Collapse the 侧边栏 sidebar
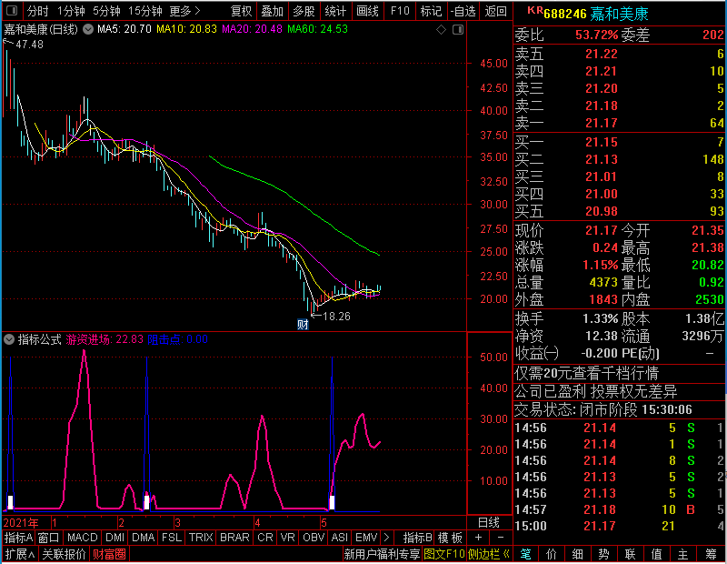727x564 pixels. point(489,554)
